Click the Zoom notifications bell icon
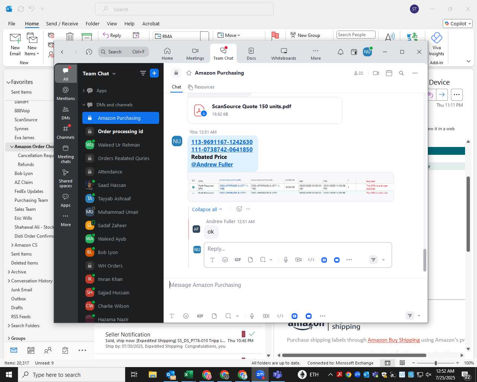Viewport: 477px width, 382px height. (x=341, y=52)
